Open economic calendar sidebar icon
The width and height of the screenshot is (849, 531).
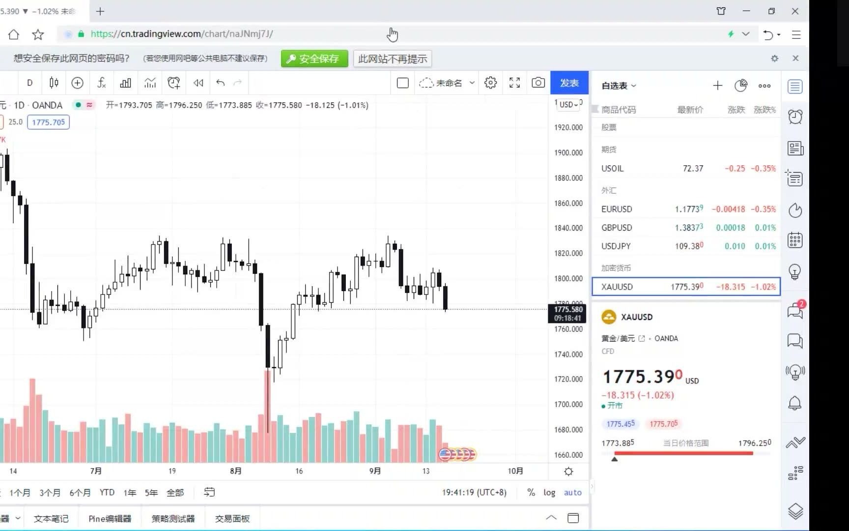click(x=795, y=240)
